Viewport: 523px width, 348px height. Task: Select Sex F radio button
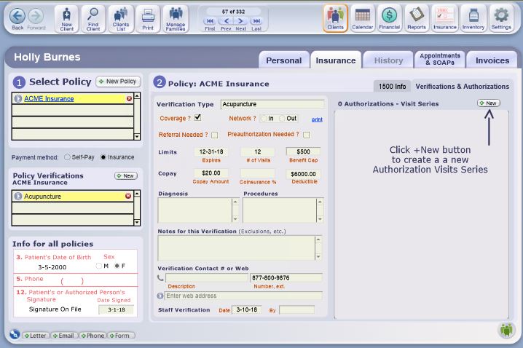[x=117, y=266]
